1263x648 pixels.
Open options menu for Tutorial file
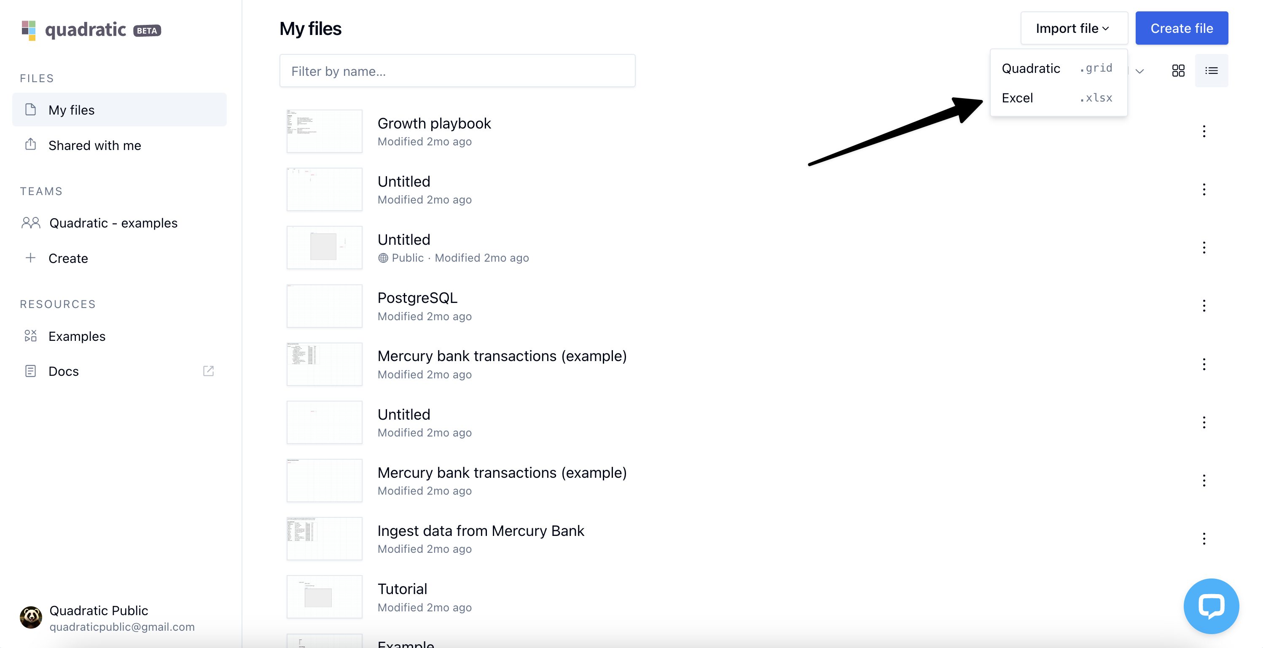1204,597
